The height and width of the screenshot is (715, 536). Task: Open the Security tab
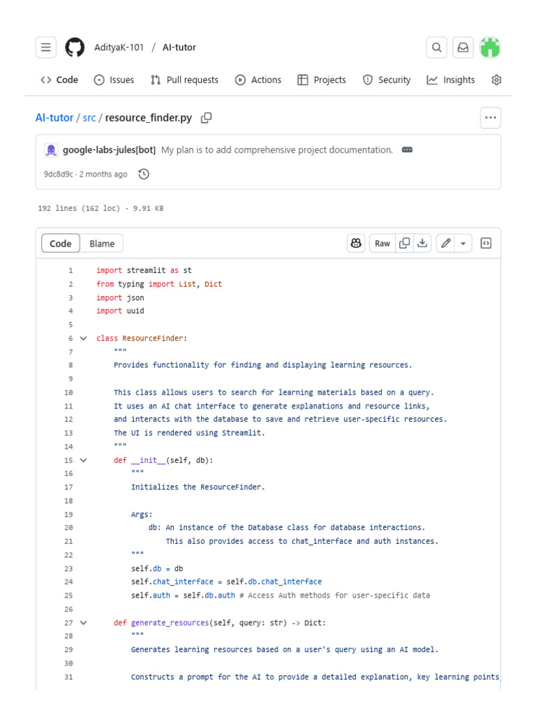click(387, 80)
